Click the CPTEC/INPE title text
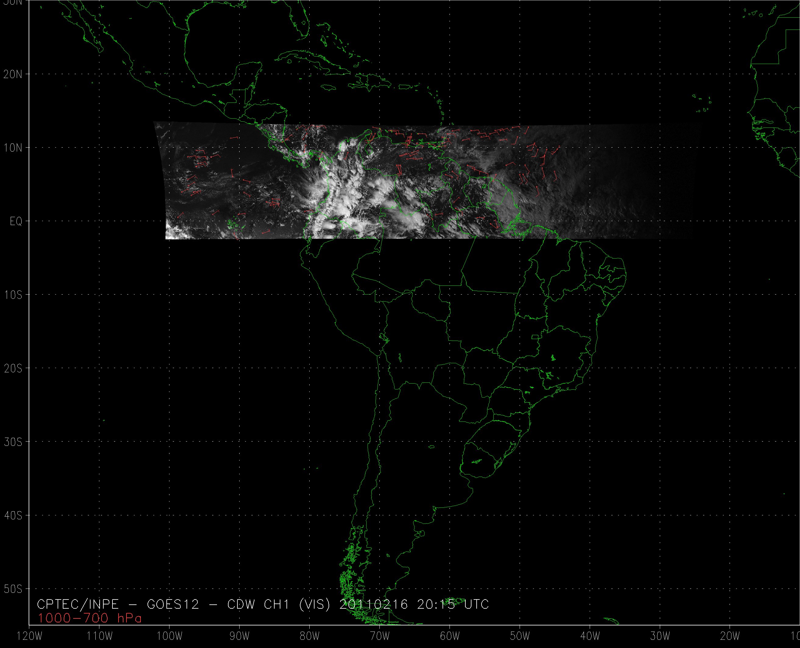Screen dimensions: 800x648 coord(78,604)
